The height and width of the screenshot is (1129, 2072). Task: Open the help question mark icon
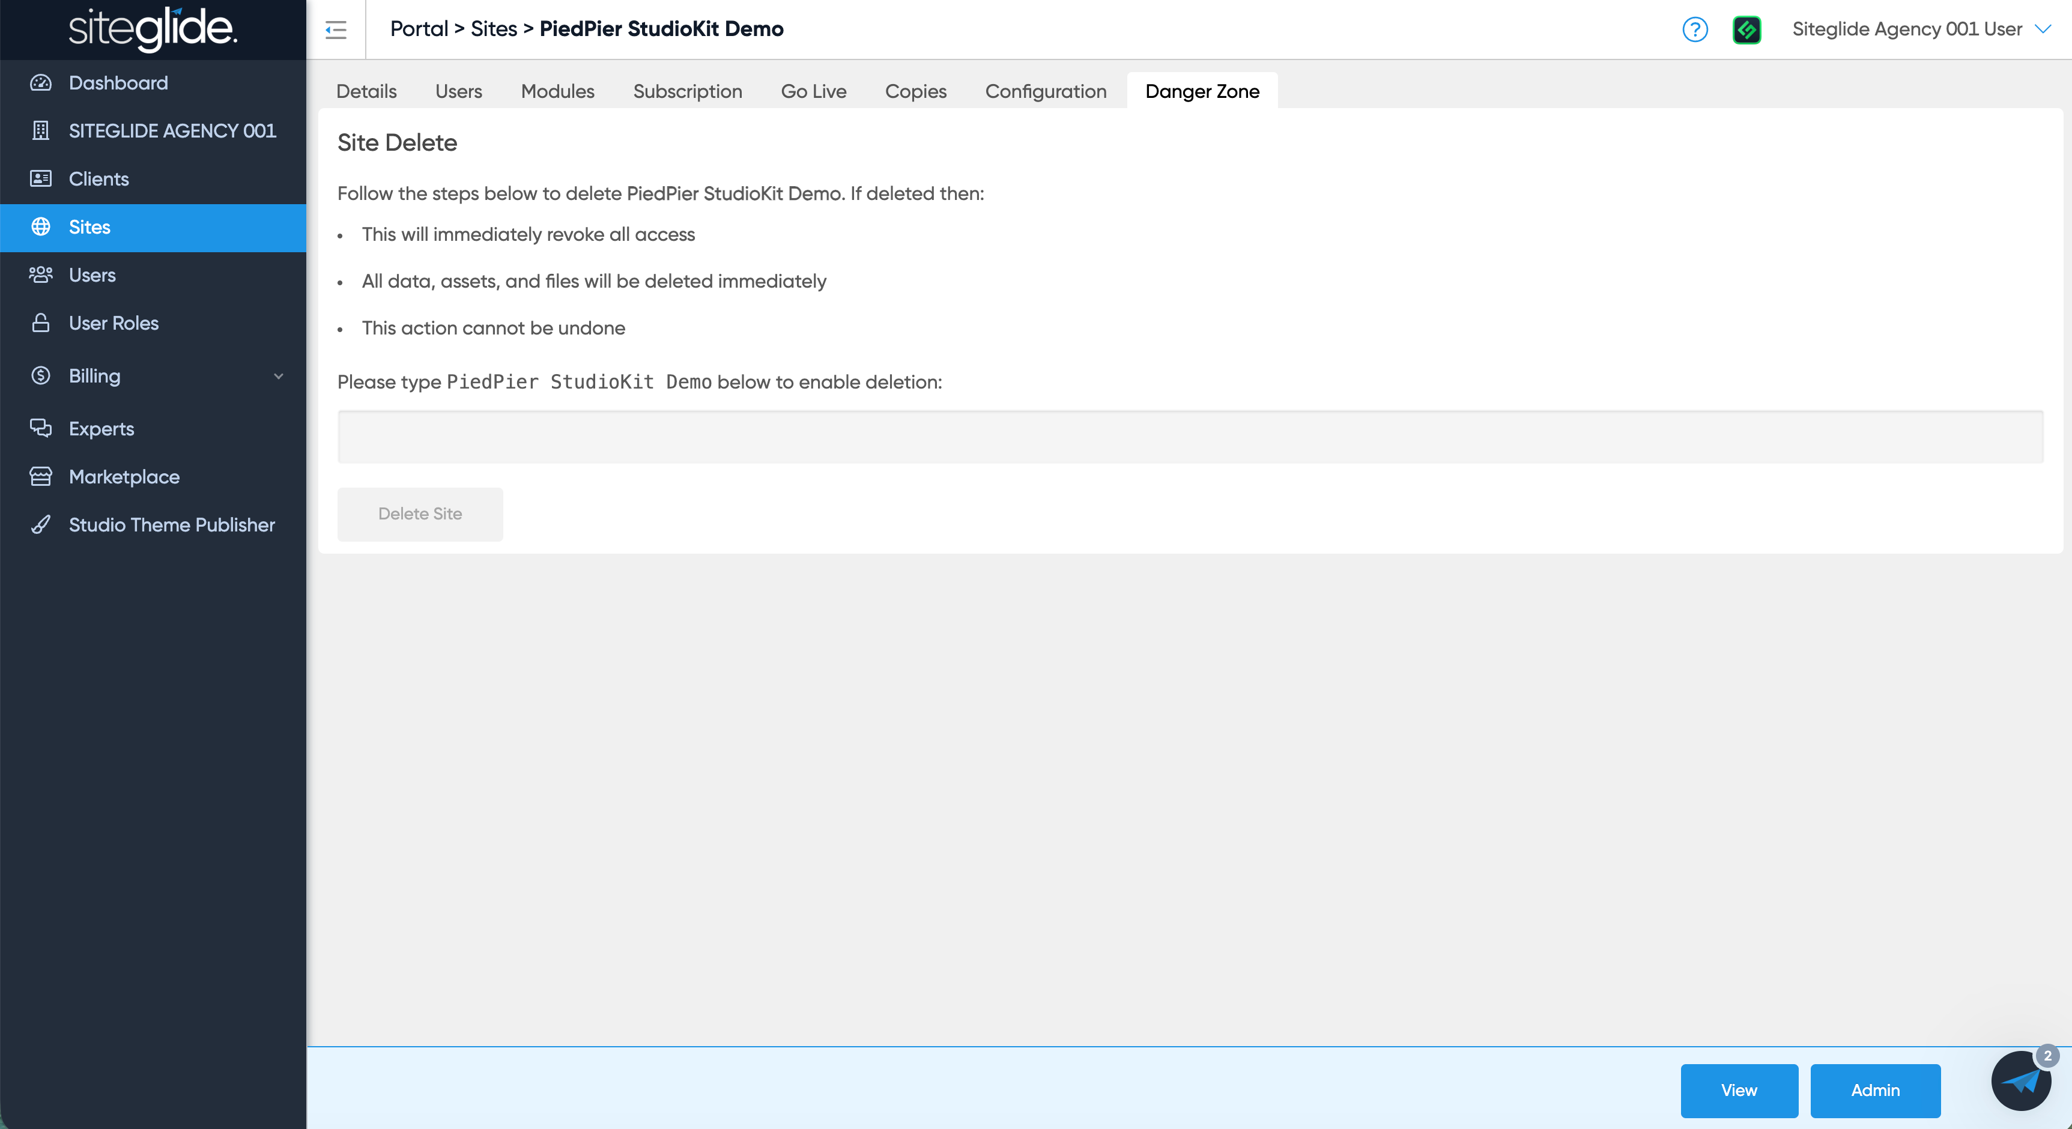1695,30
